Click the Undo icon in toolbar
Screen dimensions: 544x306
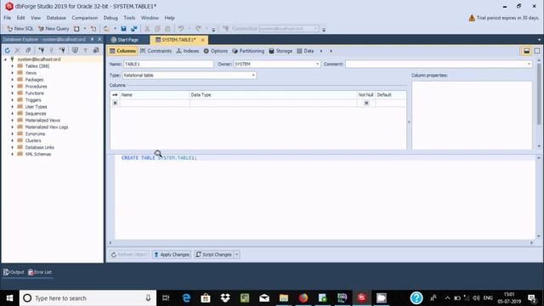[x=181, y=29]
